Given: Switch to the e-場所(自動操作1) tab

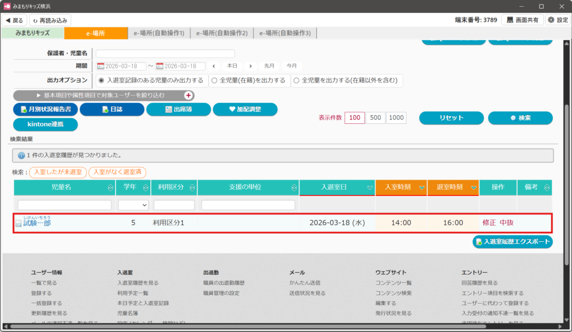Looking at the screenshot, I should pos(159,33).
